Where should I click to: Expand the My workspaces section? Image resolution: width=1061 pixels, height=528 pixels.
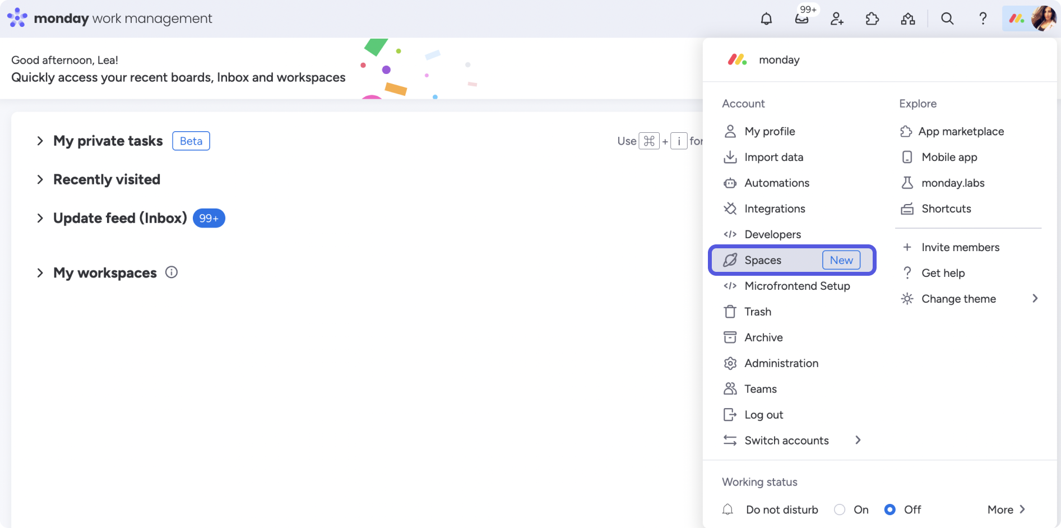pos(40,273)
